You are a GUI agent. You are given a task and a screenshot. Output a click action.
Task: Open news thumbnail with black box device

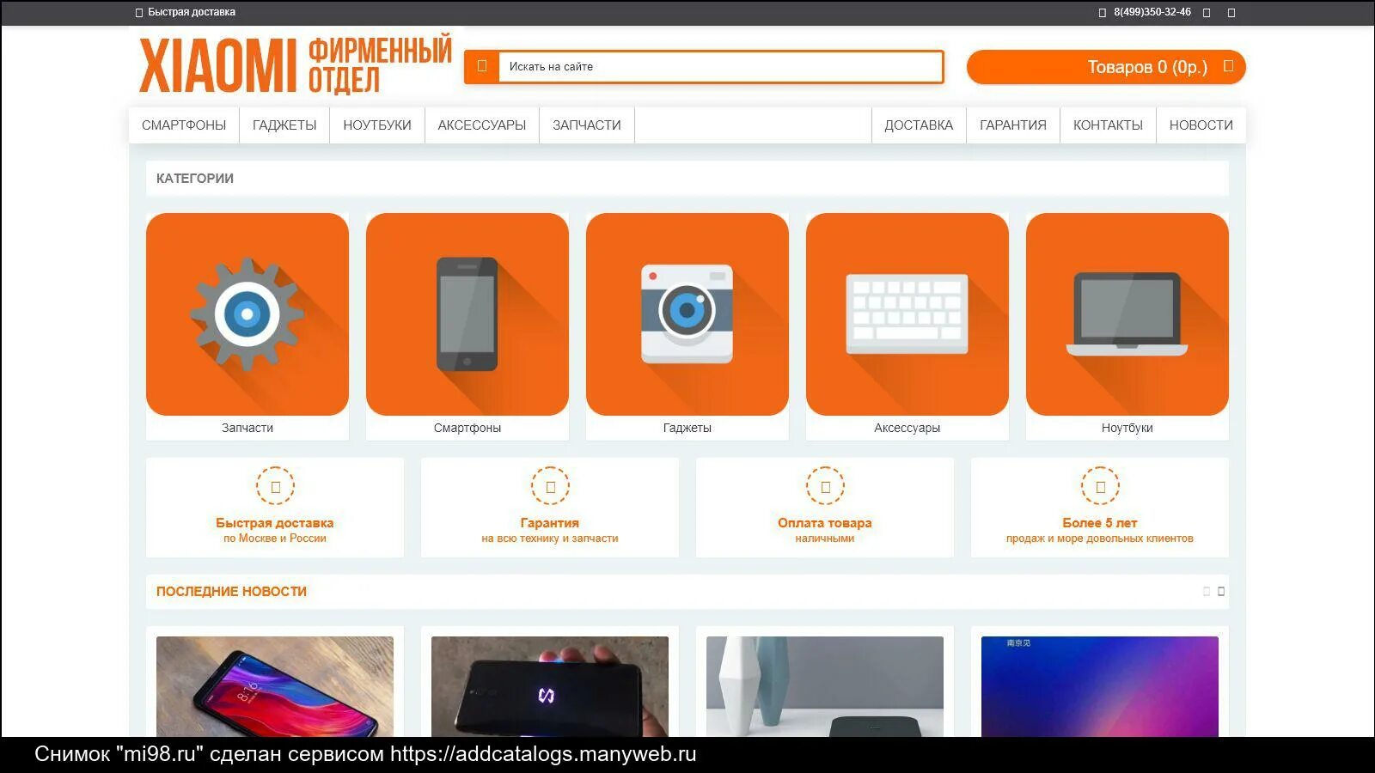click(825, 686)
